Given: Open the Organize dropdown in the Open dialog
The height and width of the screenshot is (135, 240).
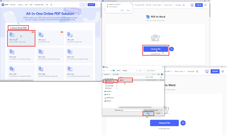Looking at the screenshot, I should 107,74.
